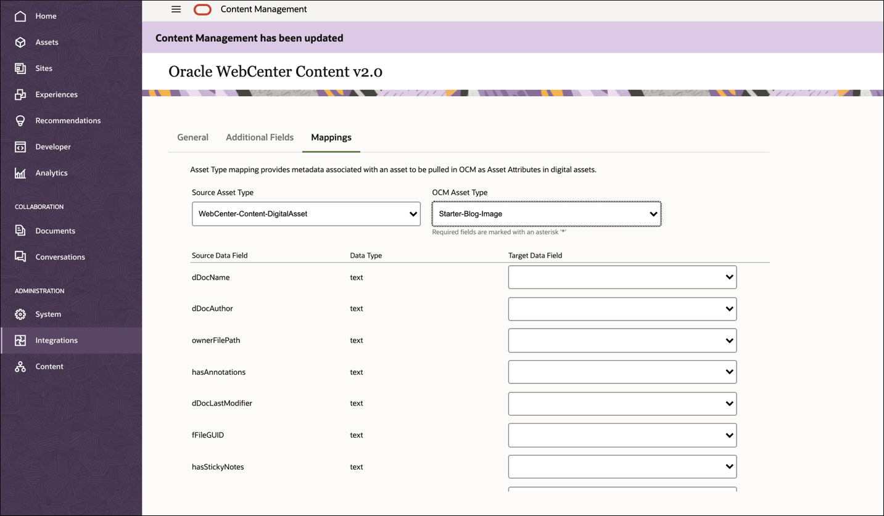Click the dDocName source field label
Screen dimensions: 884x516
(211, 277)
